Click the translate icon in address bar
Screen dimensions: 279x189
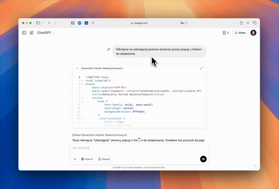tap(181, 23)
